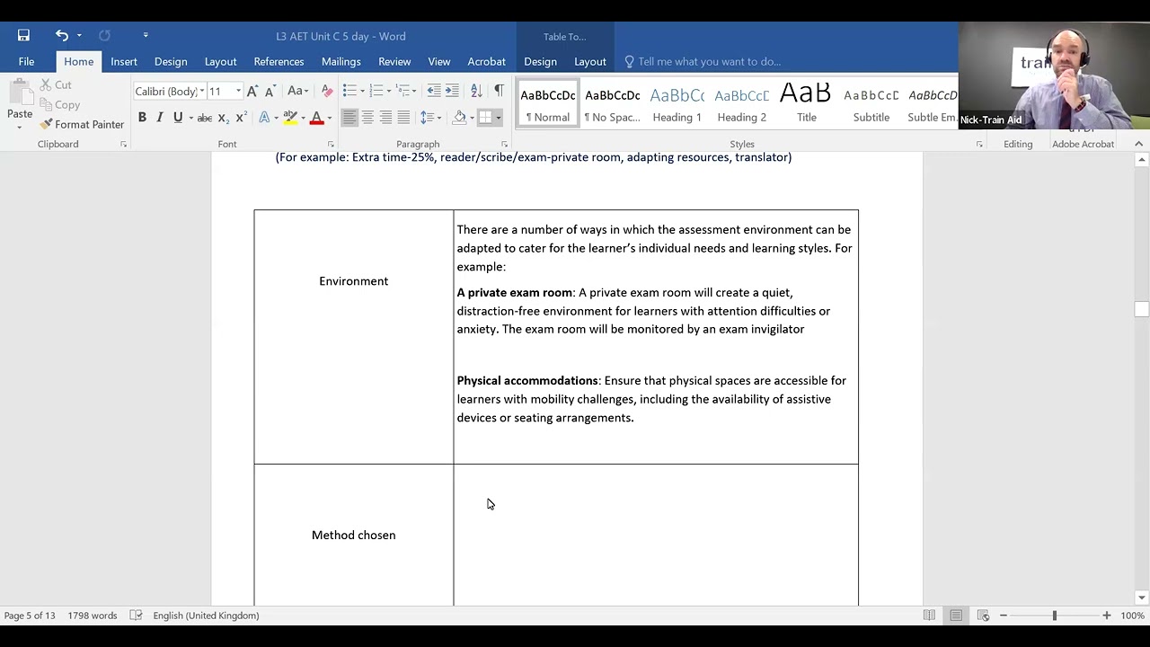This screenshot has height=647, width=1150.
Task: Align text right
Action: (x=385, y=118)
